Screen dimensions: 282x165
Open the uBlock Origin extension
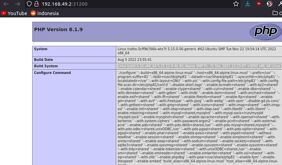click(258, 4)
